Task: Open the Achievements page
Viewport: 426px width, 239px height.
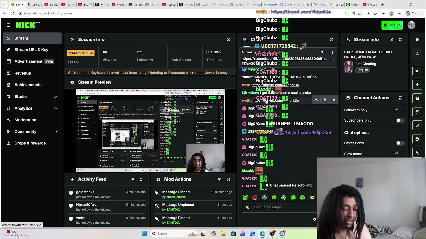Action: point(32,85)
